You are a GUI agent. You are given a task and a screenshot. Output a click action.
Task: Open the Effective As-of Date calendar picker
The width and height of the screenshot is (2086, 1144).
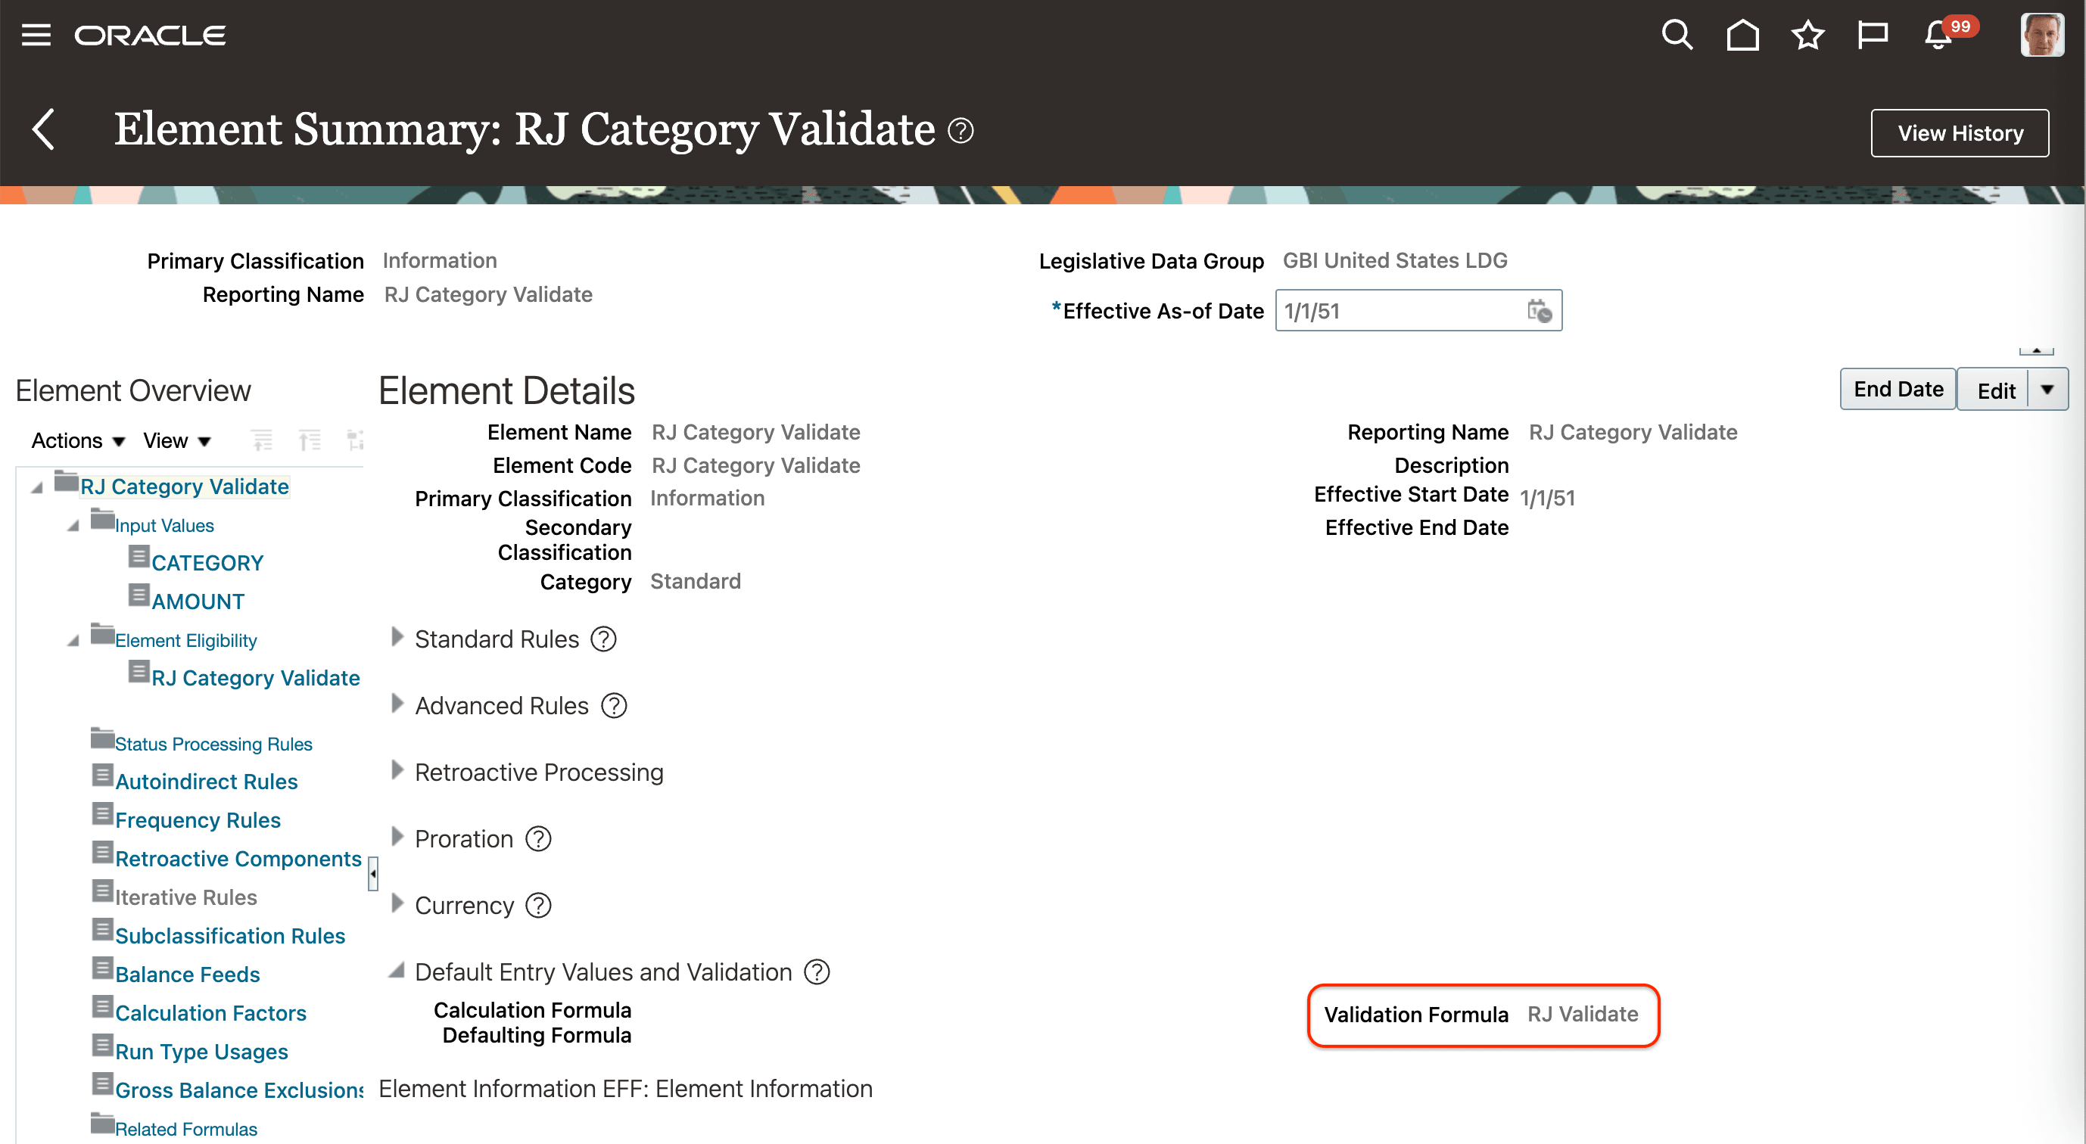1540,311
